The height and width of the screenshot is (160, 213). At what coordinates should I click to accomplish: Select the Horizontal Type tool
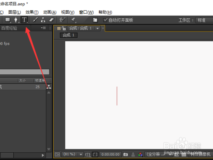coord(24,20)
